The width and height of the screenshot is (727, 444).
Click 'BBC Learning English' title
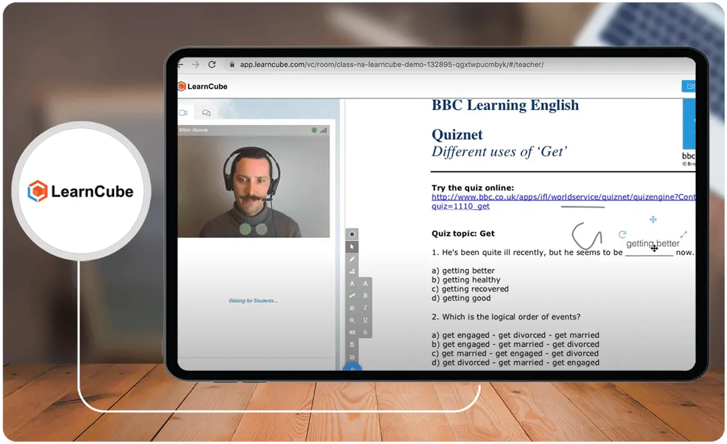coord(505,105)
